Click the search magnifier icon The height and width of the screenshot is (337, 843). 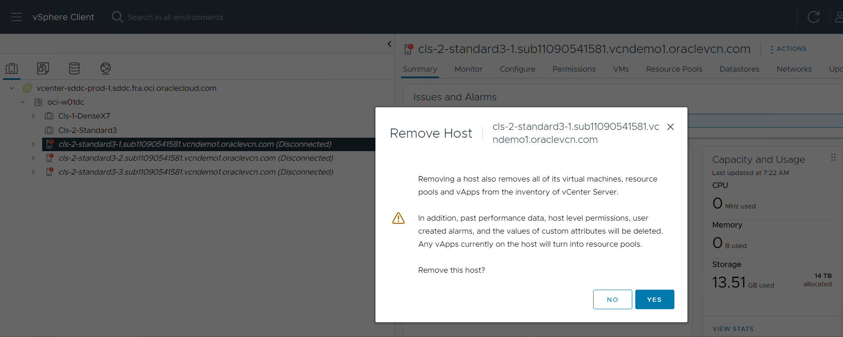[117, 17]
